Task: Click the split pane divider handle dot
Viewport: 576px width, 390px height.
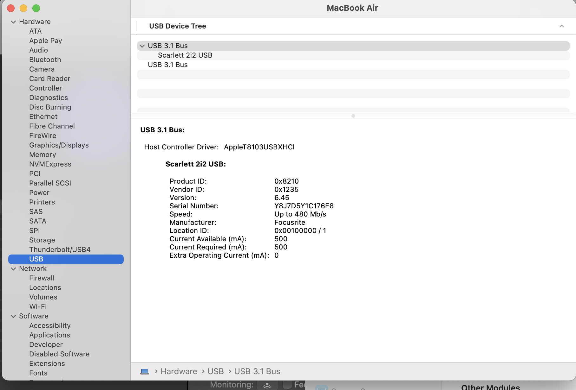Action: [353, 116]
